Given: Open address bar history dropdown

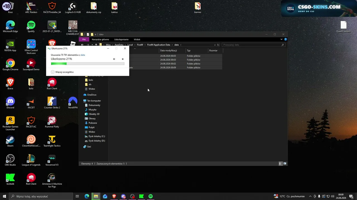Looking at the screenshot, I should 215,45.
